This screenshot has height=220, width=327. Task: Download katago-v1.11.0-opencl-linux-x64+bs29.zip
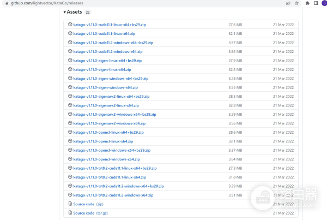pos(108,132)
